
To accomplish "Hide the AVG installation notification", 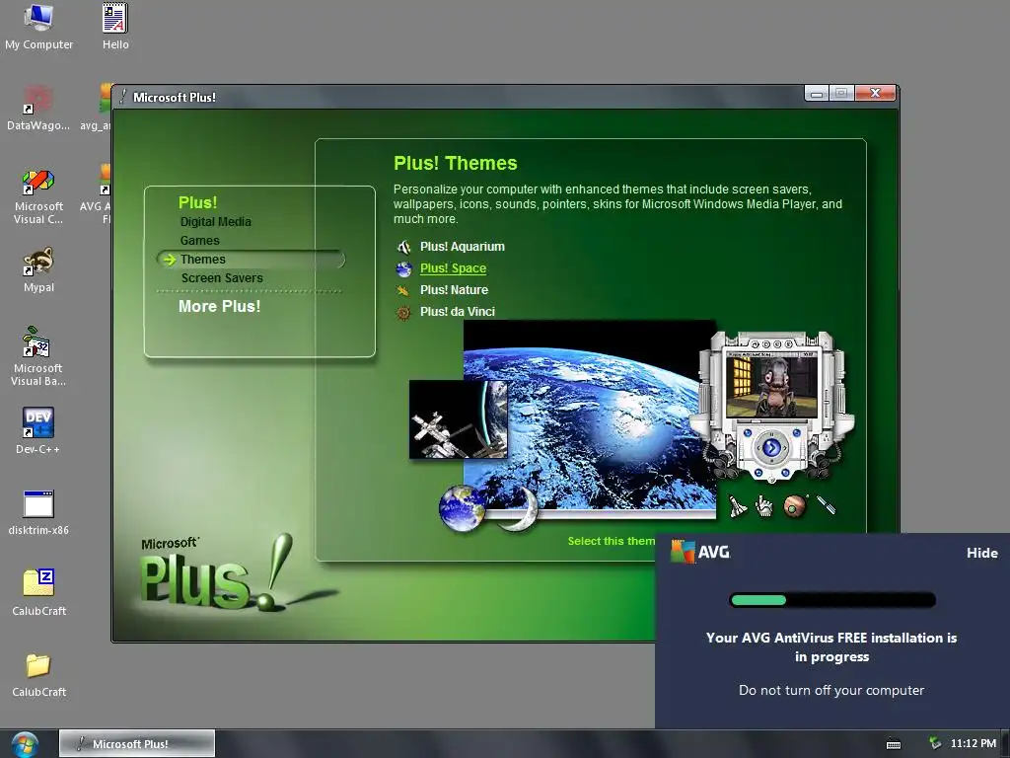I will click(982, 553).
